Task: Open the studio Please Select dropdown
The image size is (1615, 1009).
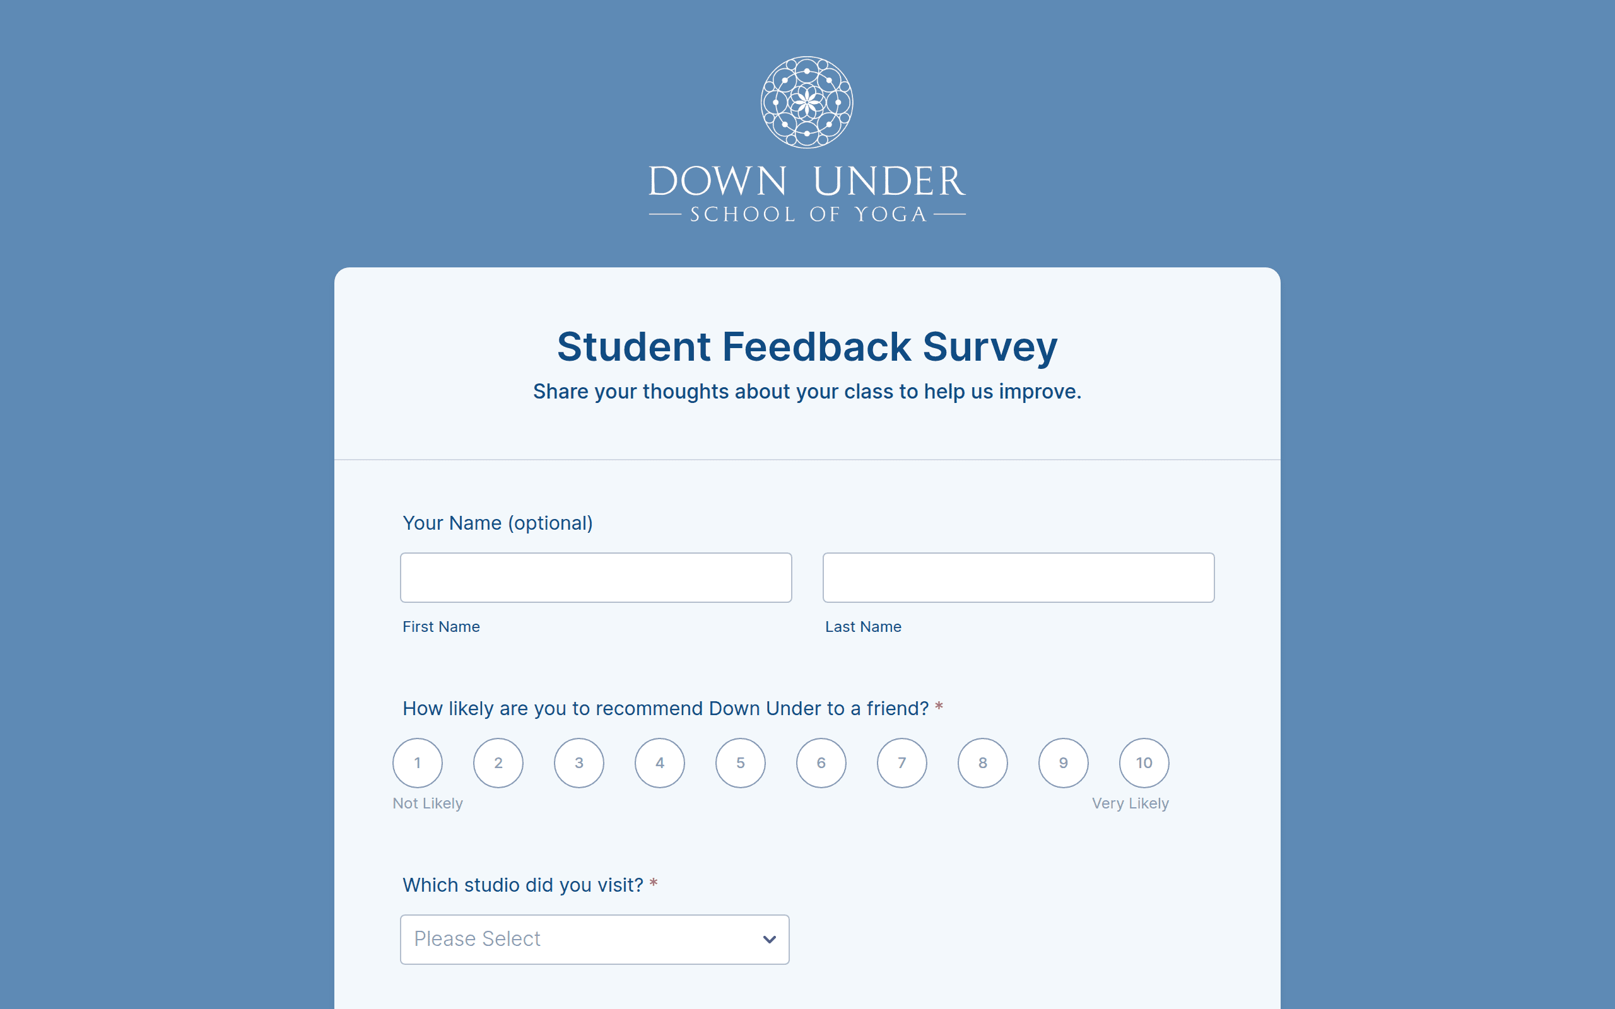Action: click(x=595, y=939)
